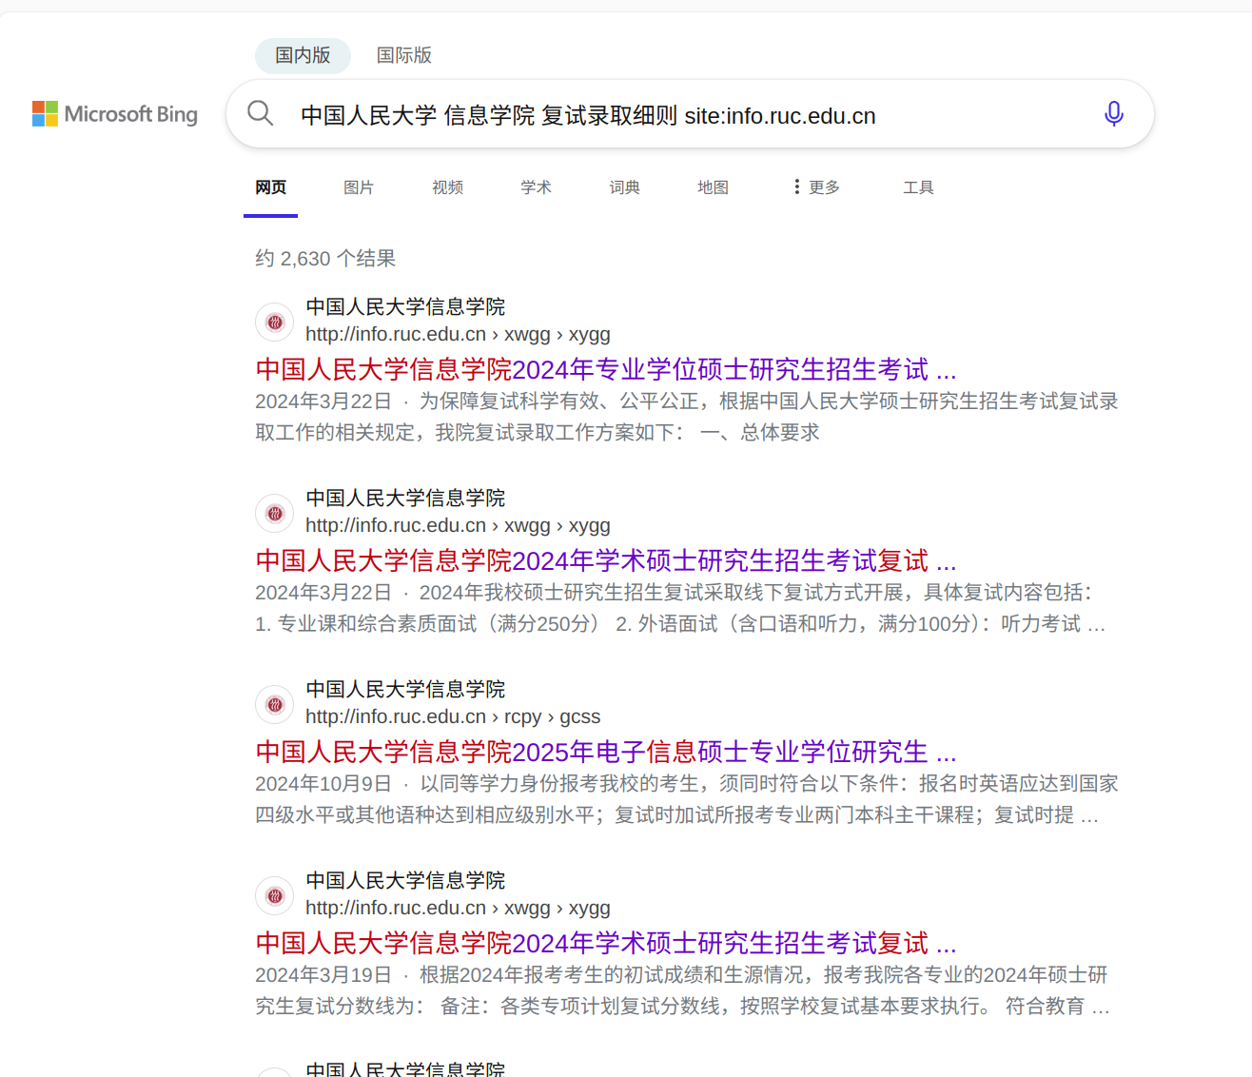The width and height of the screenshot is (1252, 1077).
Task: Click site name above the rcpy result
Action: pos(405,689)
